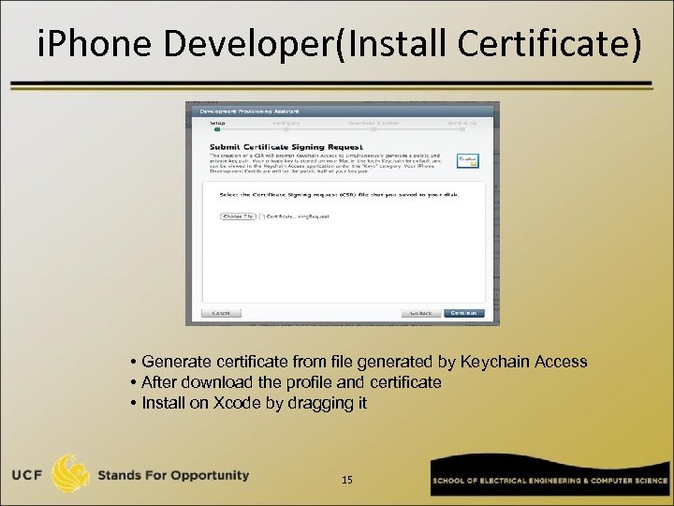Screen dimensions: 674x506
Task: Select the Build & Go step label
Action: [462, 123]
